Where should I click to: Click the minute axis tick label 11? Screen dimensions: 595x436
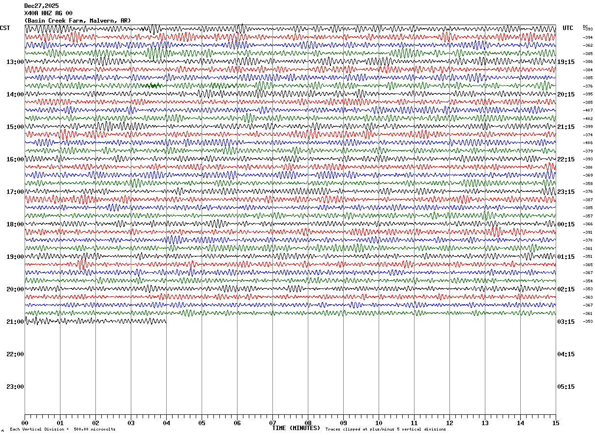pos(414,423)
